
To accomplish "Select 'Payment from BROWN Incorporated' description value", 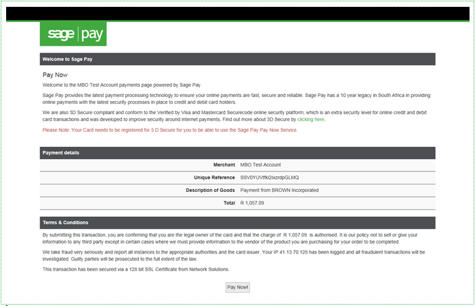I will pos(280,191).
